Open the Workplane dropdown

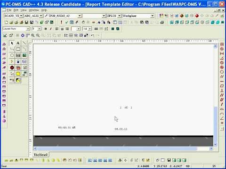pyautogui.click(x=152, y=15)
